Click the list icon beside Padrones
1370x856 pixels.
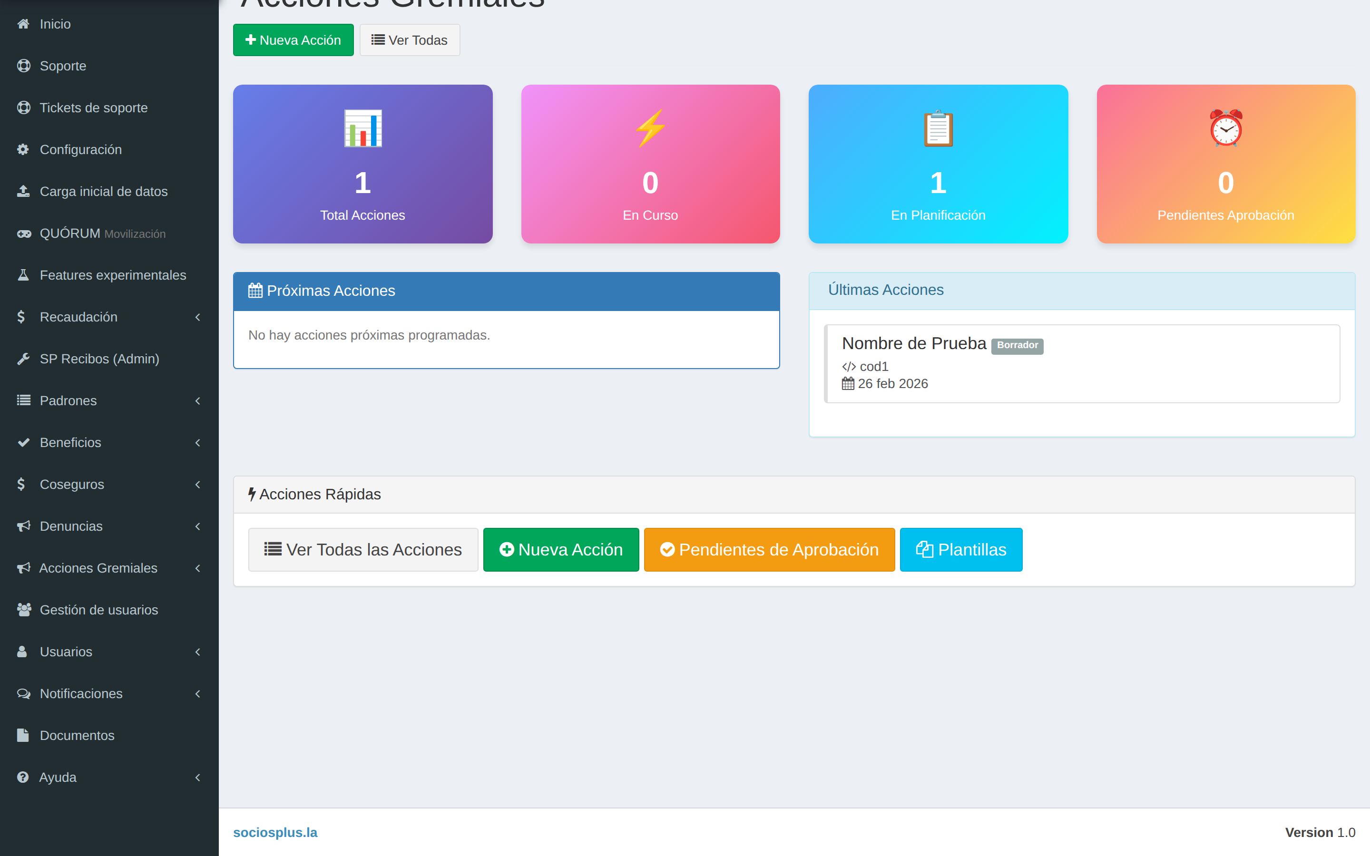23,401
